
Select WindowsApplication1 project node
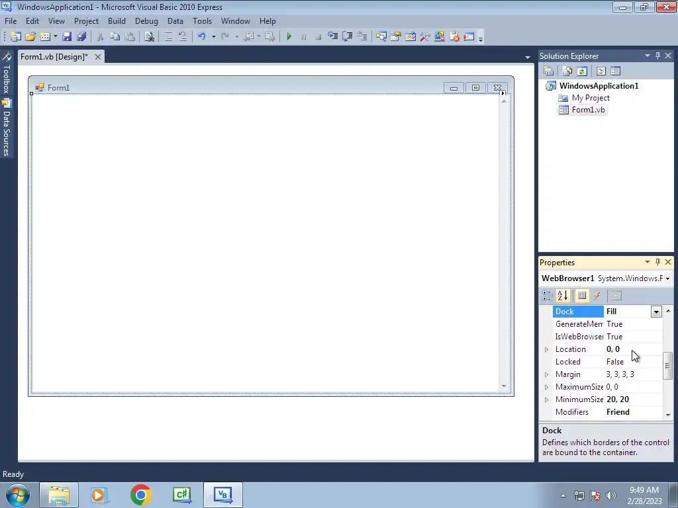599,86
